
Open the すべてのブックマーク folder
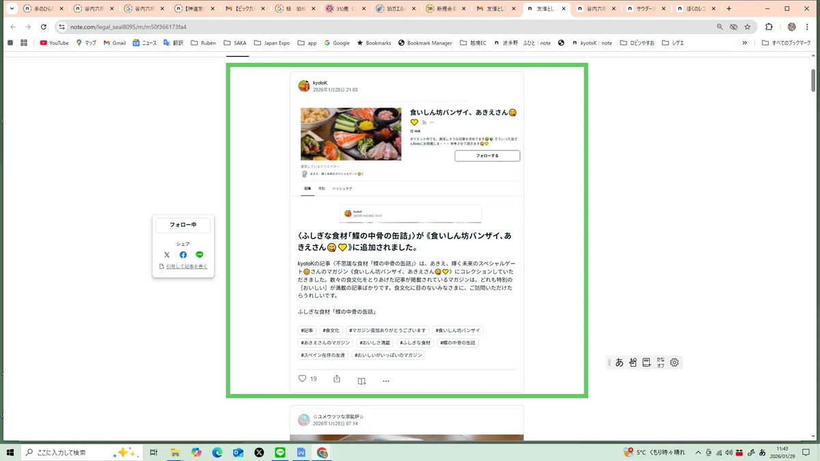(787, 42)
